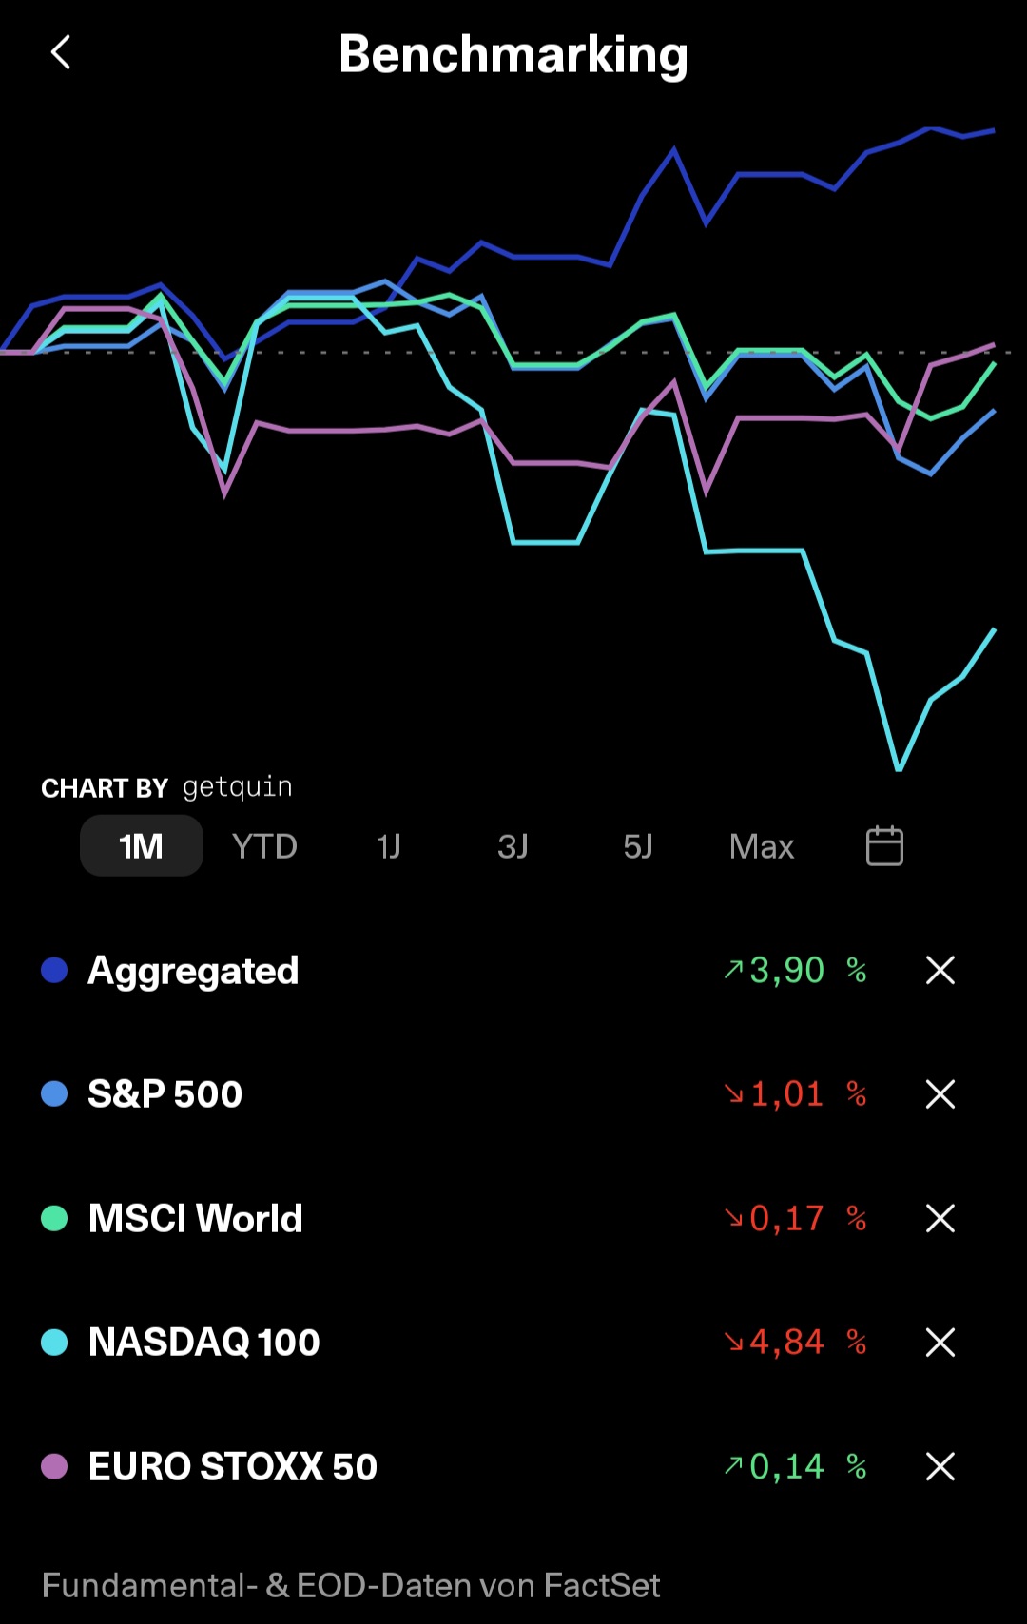
Task: Tap the NASDAQ 100 cyan color dot
Action: coord(54,1343)
